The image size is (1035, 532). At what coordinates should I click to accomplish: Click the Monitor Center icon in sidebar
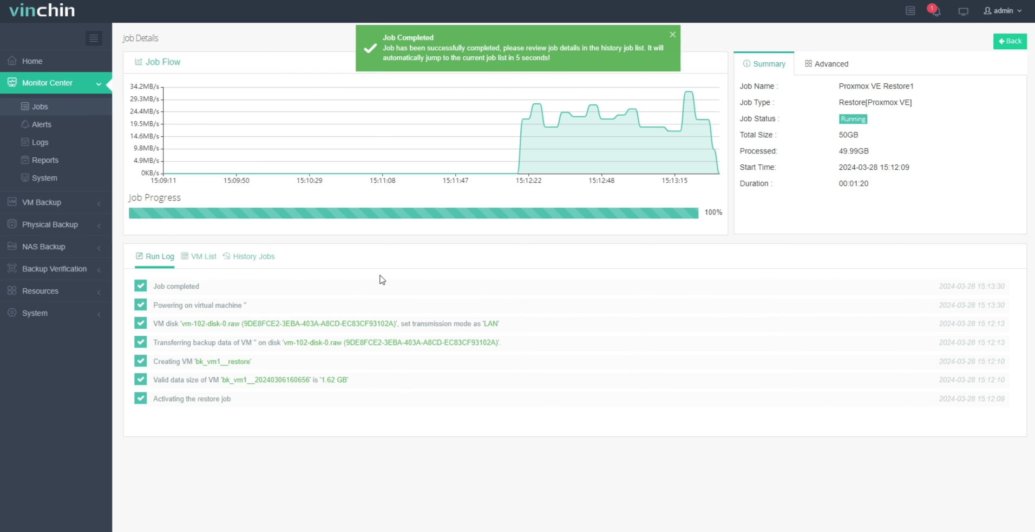(12, 82)
